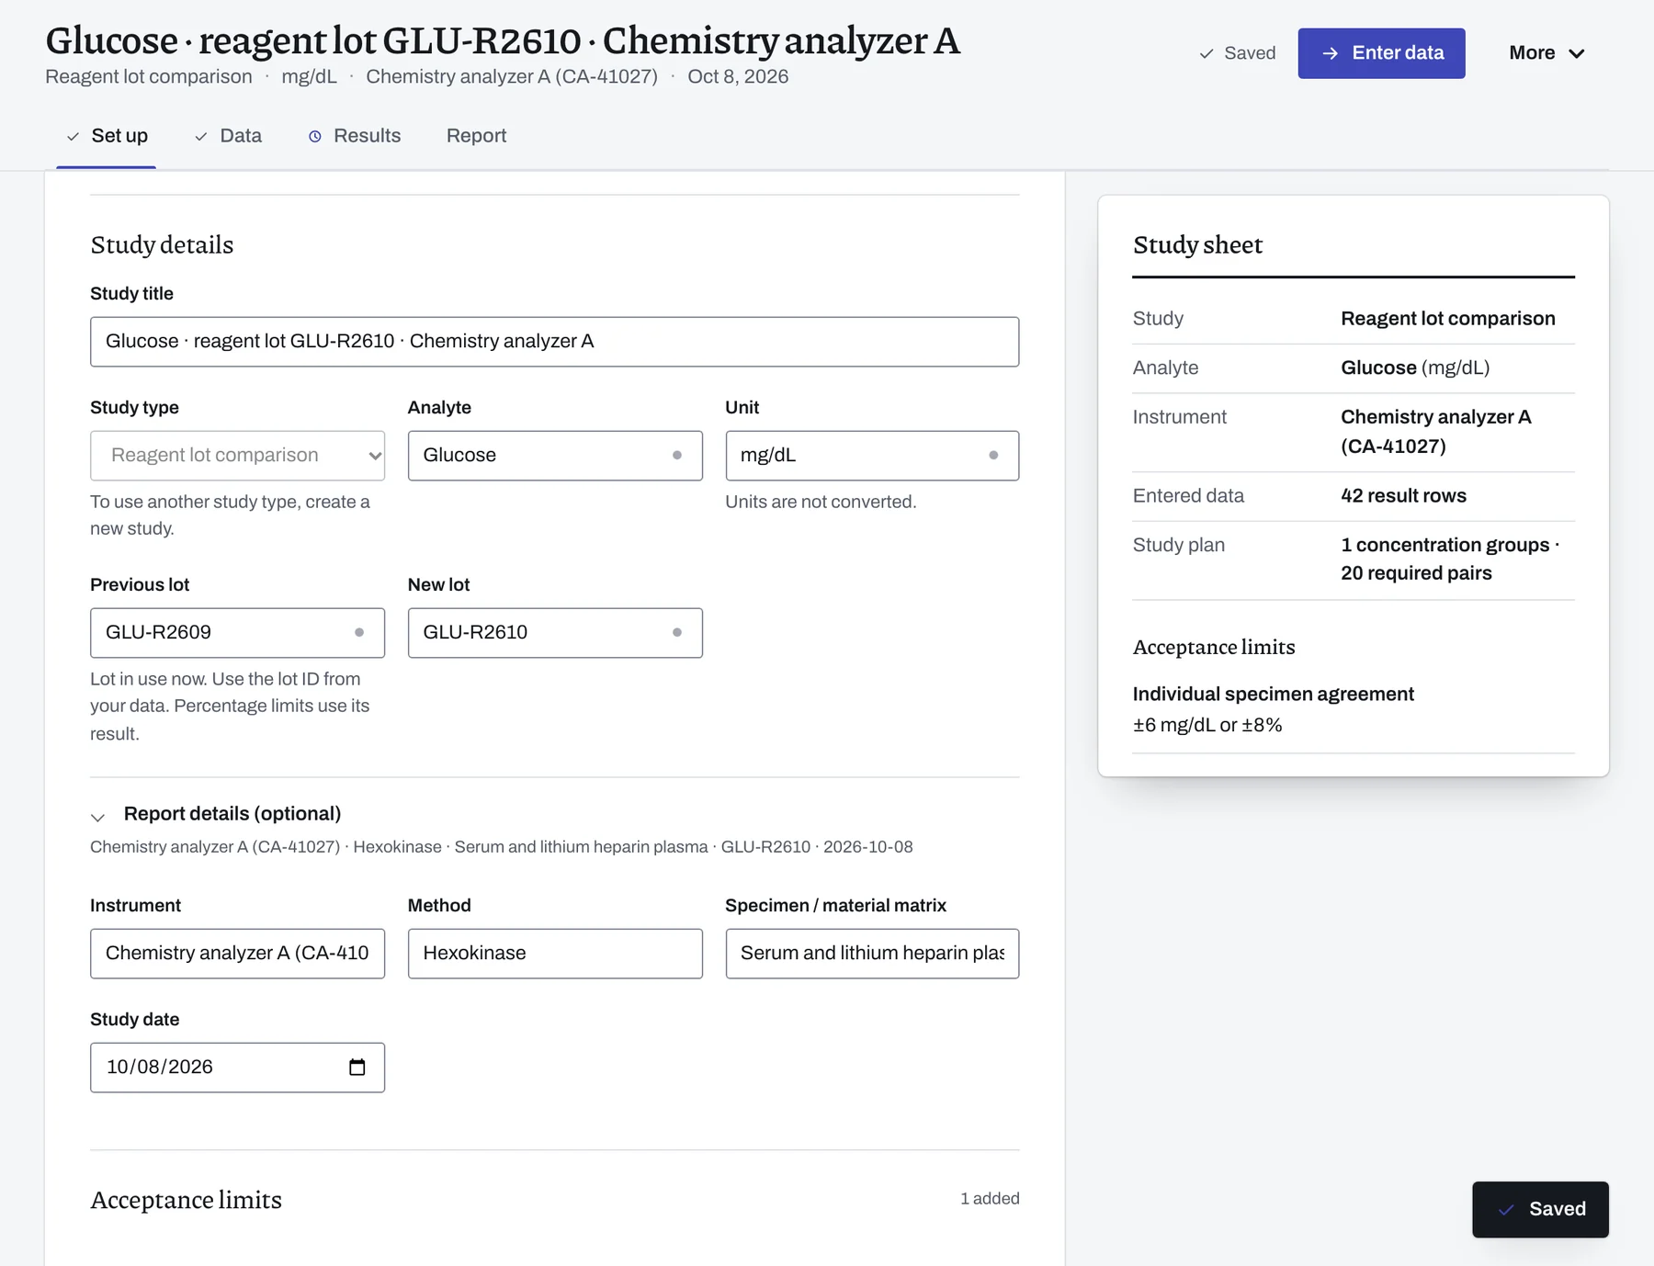Click the Study sheet heading
The width and height of the screenshot is (1654, 1266).
[x=1197, y=245]
